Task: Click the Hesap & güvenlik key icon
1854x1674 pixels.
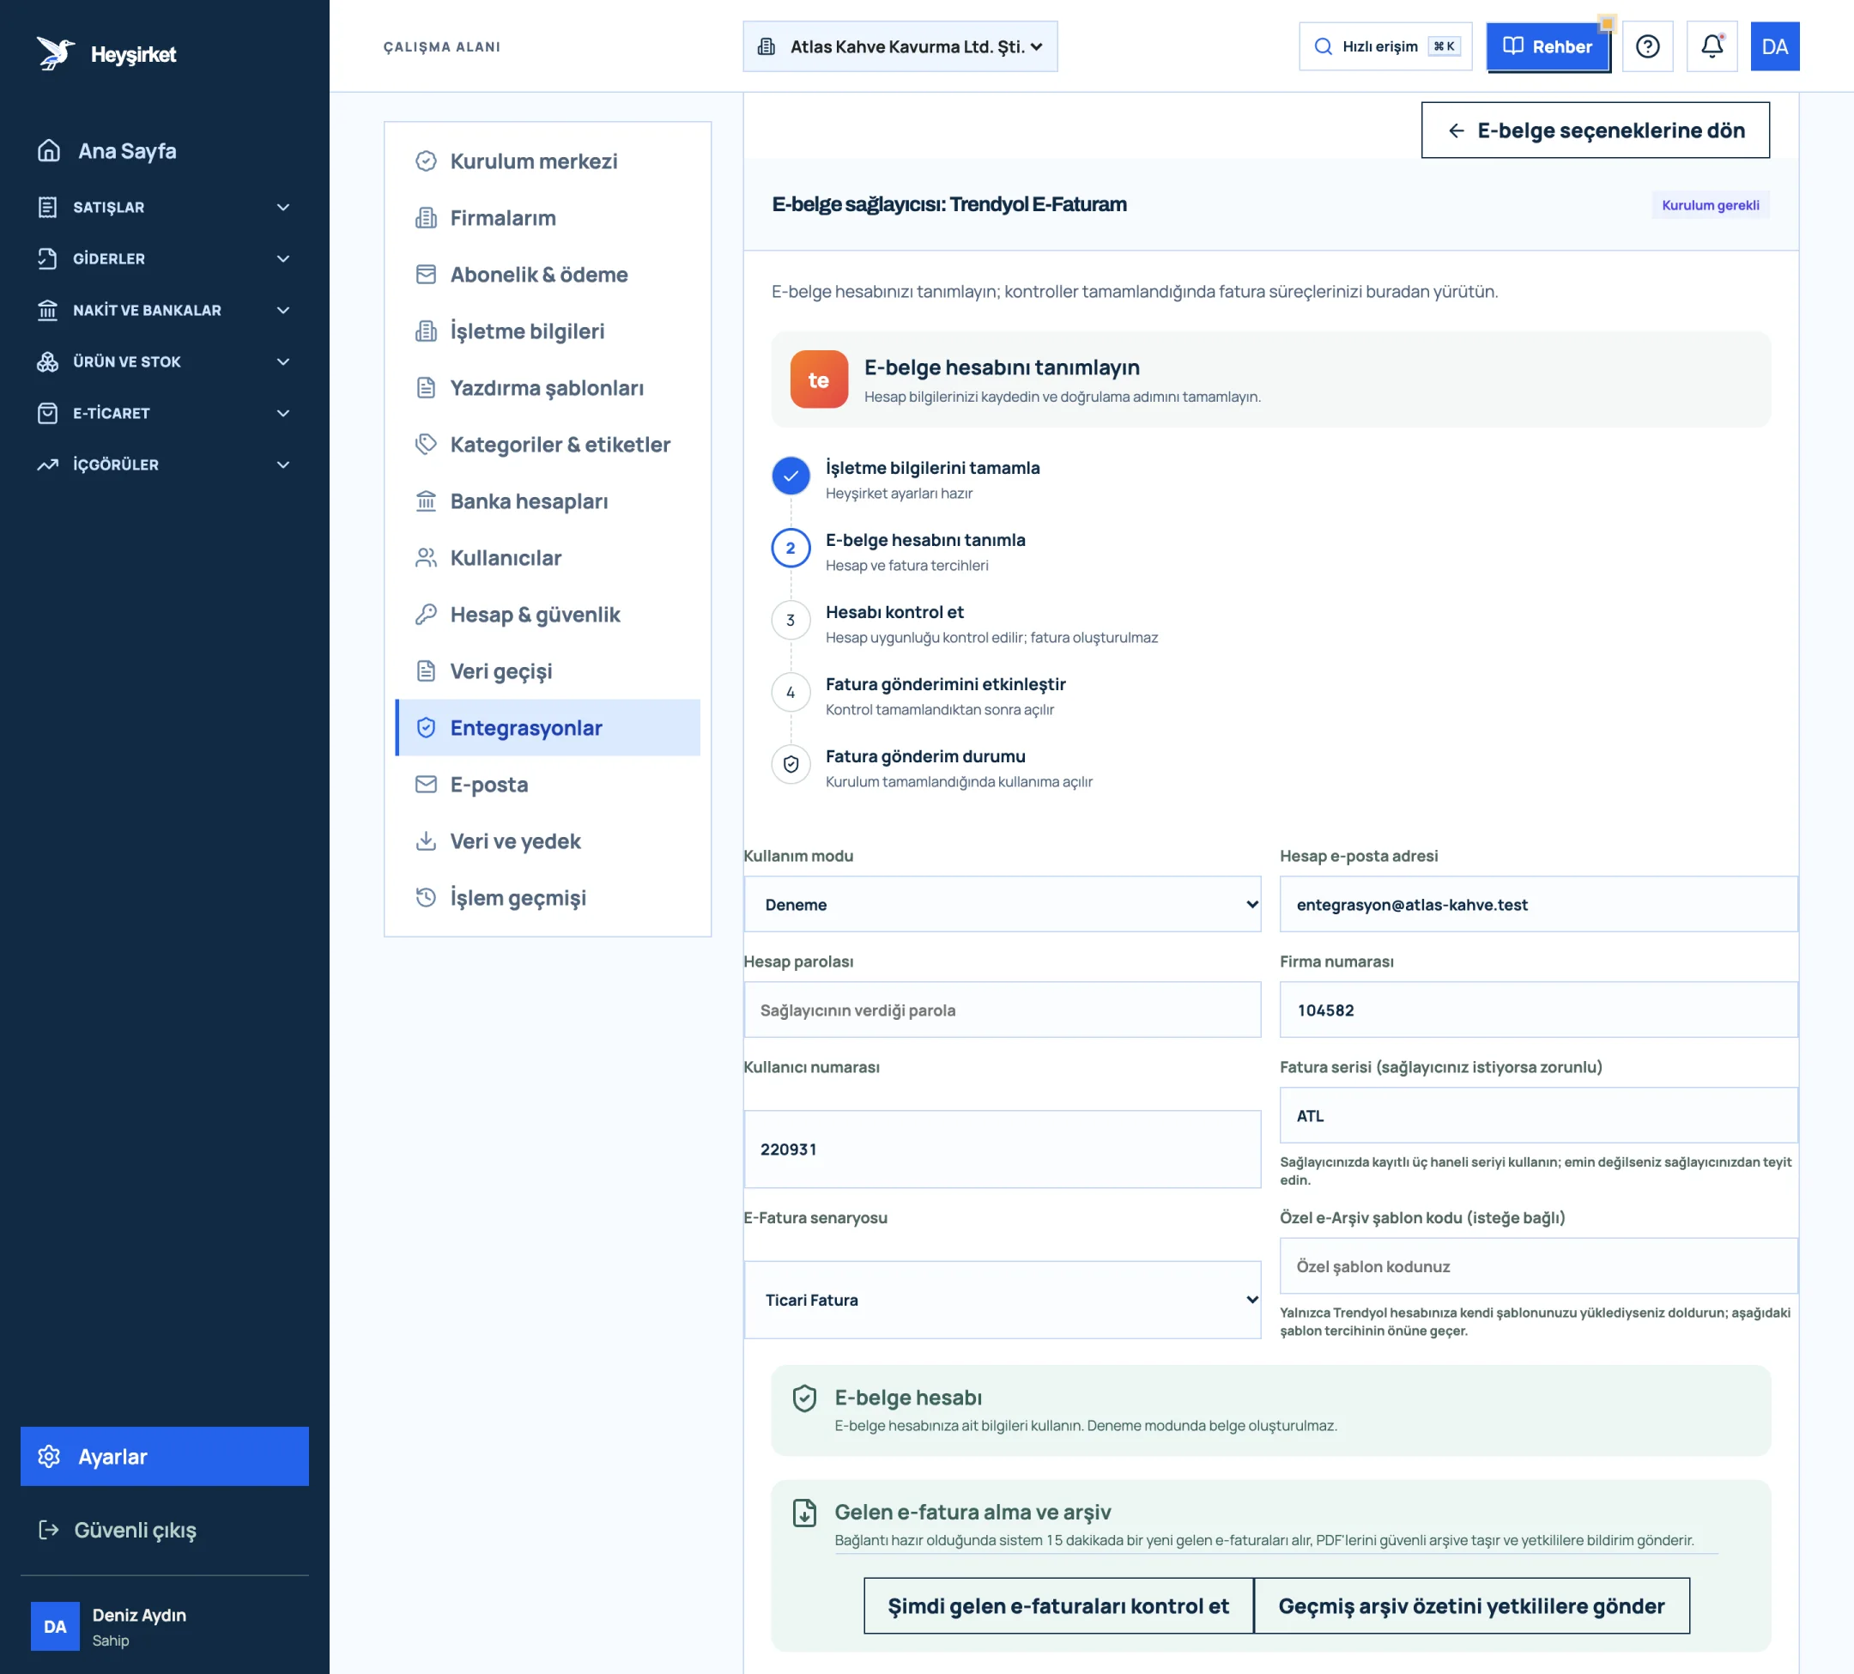Action: click(x=426, y=615)
